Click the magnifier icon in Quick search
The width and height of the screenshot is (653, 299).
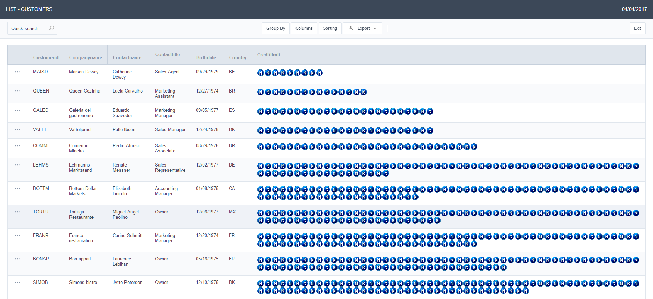tap(52, 28)
